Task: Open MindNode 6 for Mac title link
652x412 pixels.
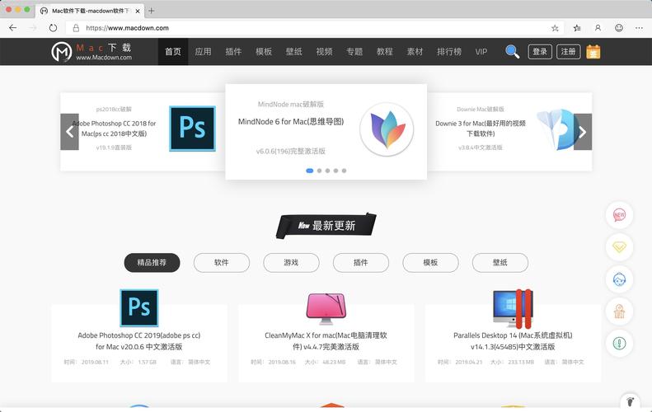Action: coord(291,122)
